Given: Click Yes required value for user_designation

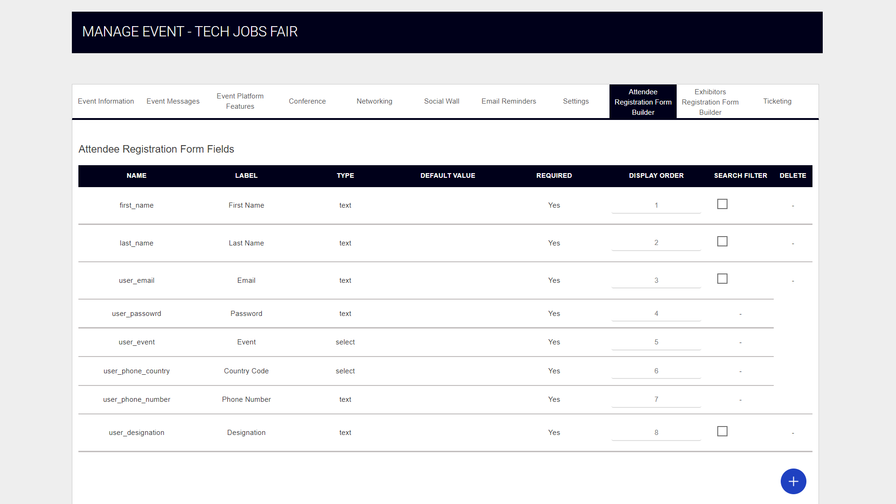Looking at the screenshot, I should pos(554,433).
